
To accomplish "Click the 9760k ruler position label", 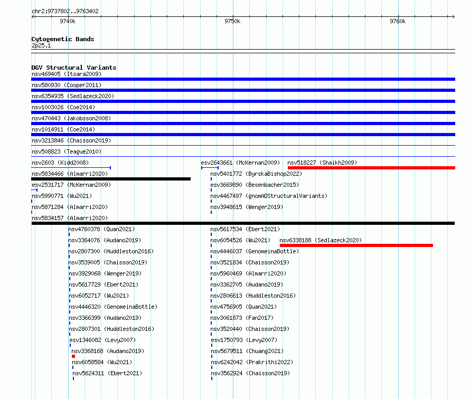I will pos(398,21).
